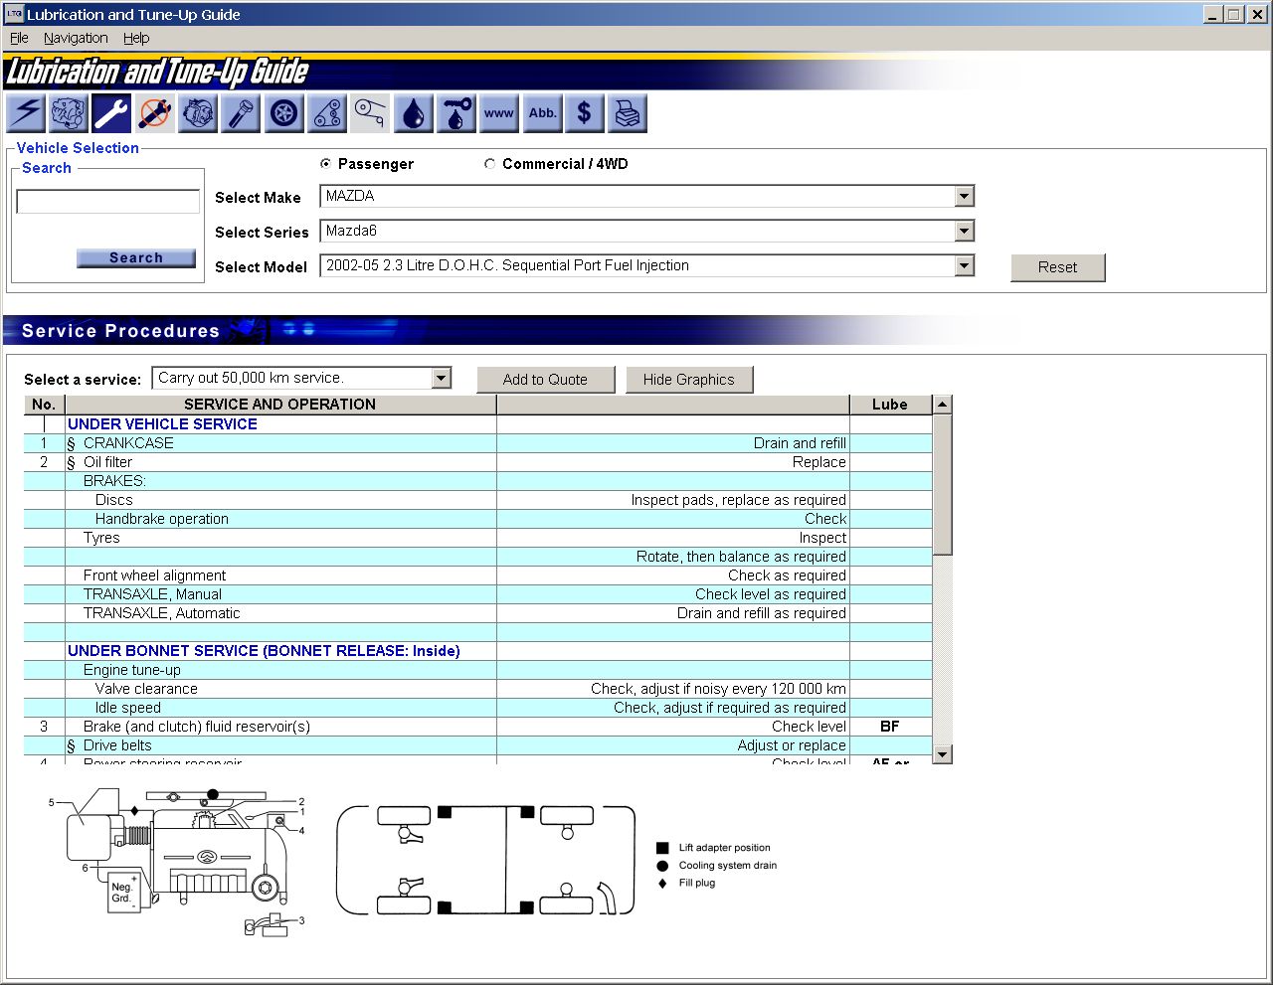Click the Service Procedures banner title
This screenshot has width=1273, height=985.
coord(120,331)
